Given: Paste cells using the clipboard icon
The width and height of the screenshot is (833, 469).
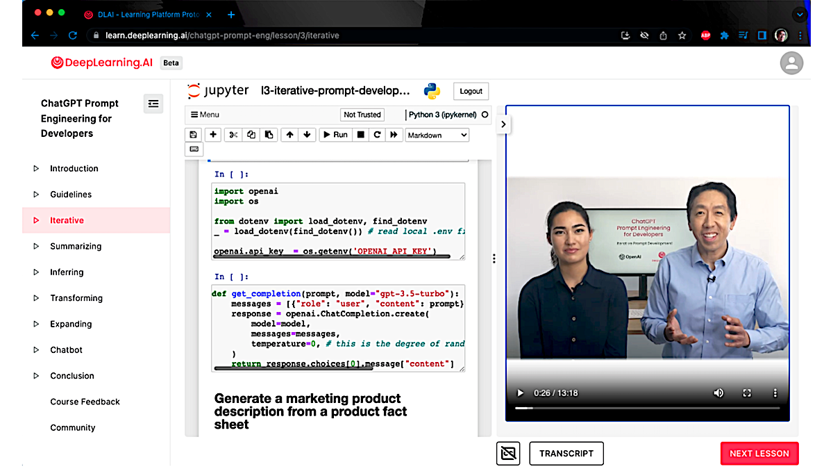Looking at the screenshot, I should pos(269,135).
